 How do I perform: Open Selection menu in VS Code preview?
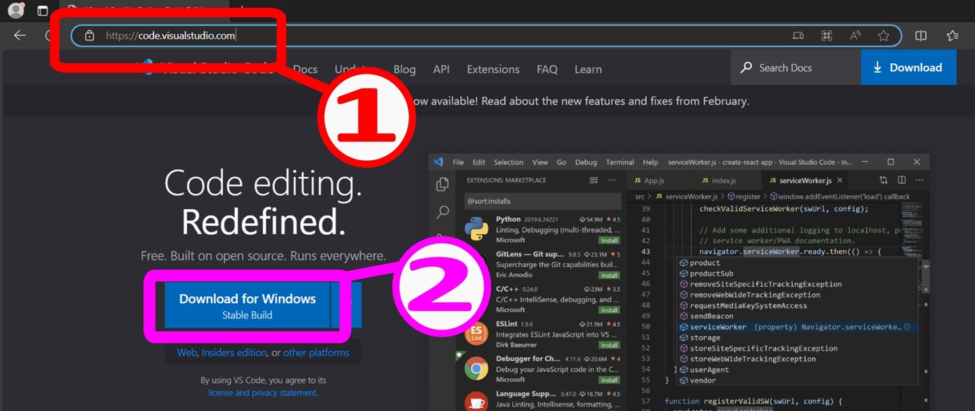[508, 162]
